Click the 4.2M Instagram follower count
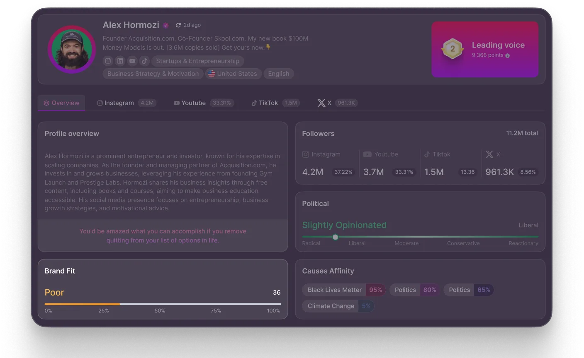Screen dimensions: 584x358 313,172
